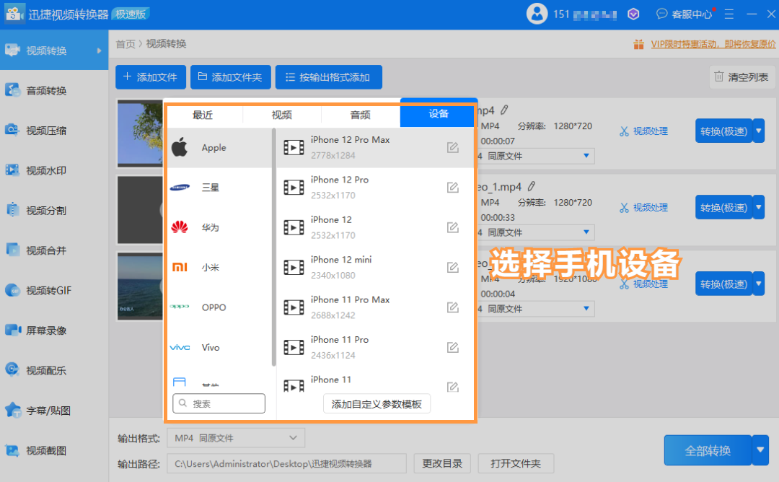Rename the eo_1.mp4 file with pencil icon

[x=532, y=186]
